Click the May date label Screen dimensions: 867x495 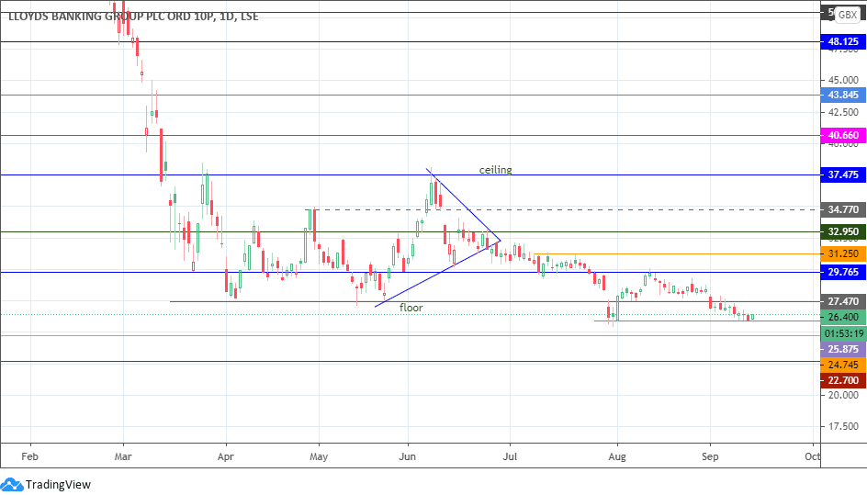[319, 456]
